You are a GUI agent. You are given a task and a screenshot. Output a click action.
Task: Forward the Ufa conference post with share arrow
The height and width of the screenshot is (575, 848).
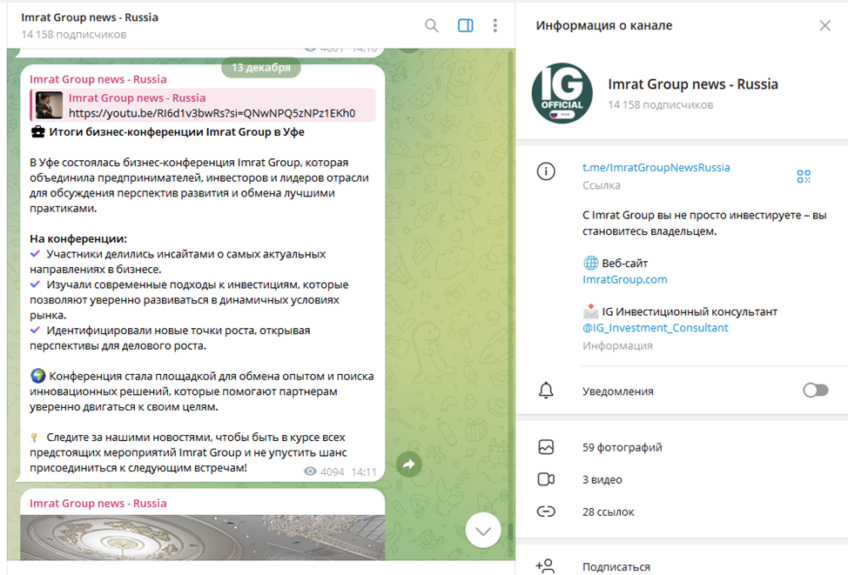[x=407, y=465]
